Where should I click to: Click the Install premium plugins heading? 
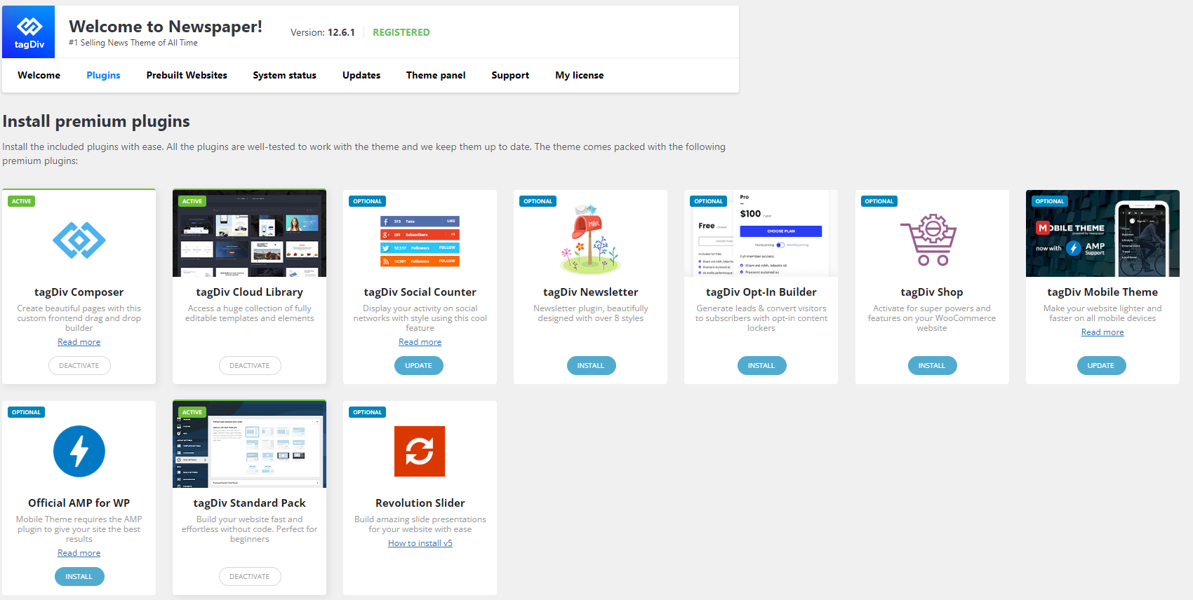coord(96,121)
